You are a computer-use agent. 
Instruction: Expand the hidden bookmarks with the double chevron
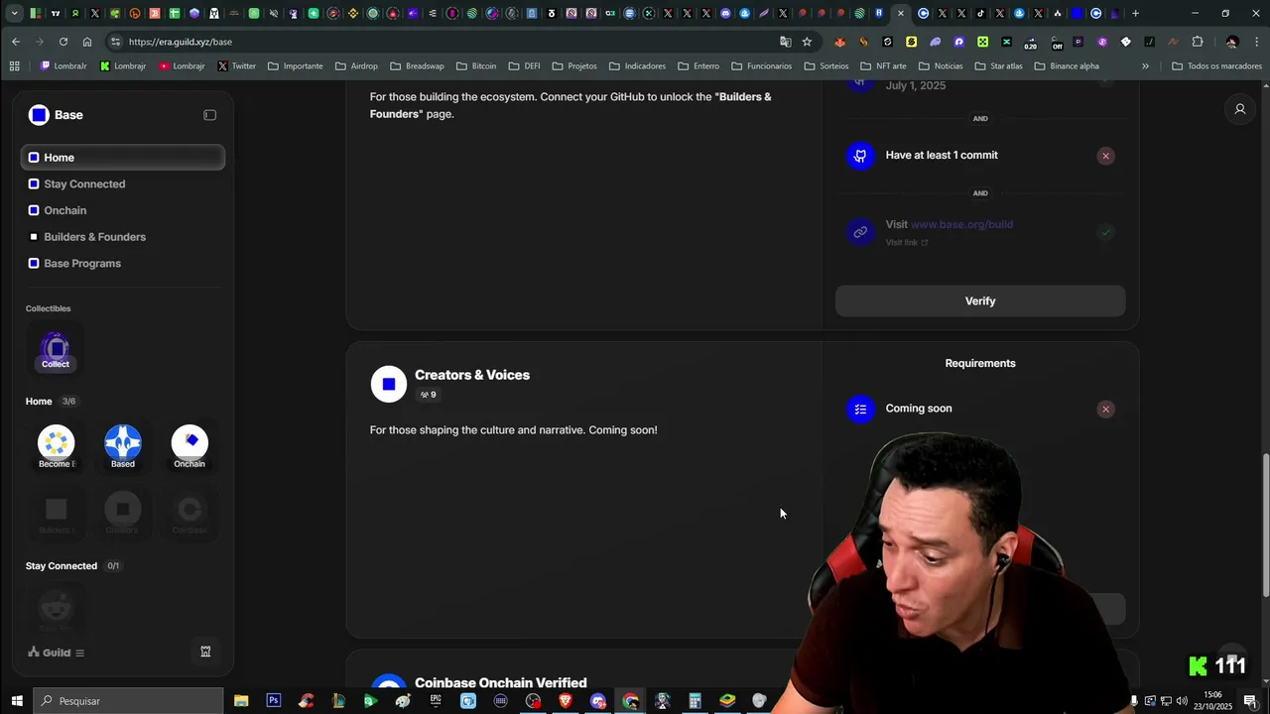tap(1145, 66)
